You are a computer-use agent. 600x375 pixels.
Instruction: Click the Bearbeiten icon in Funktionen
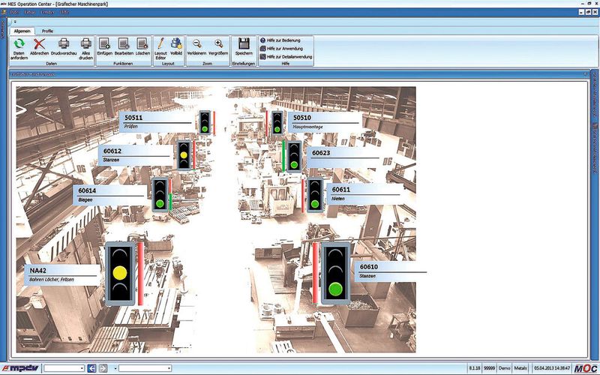[124, 43]
